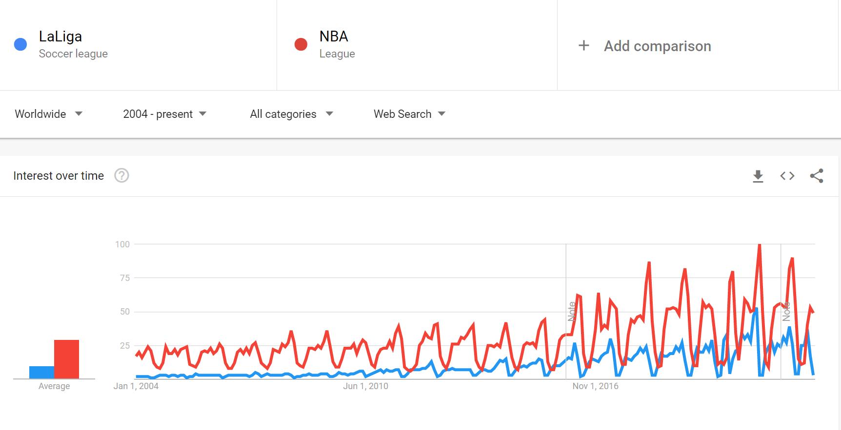Click the blue LaLiga color dot
Viewport: 841px width, 430px height.
tap(20, 43)
